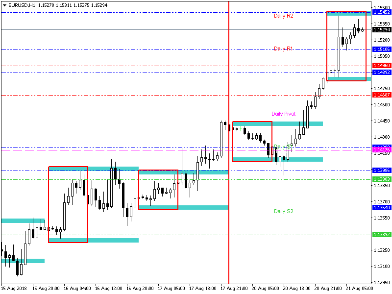This screenshot has height=294, width=392.
Task: Click the green 1.13903 price tag
Action: coord(382,179)
